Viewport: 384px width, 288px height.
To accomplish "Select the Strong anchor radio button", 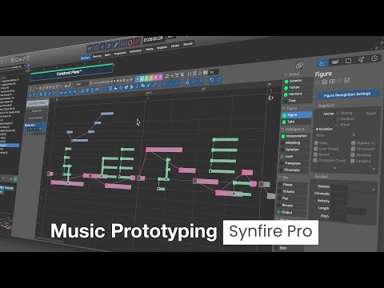I will pos(338,114).
